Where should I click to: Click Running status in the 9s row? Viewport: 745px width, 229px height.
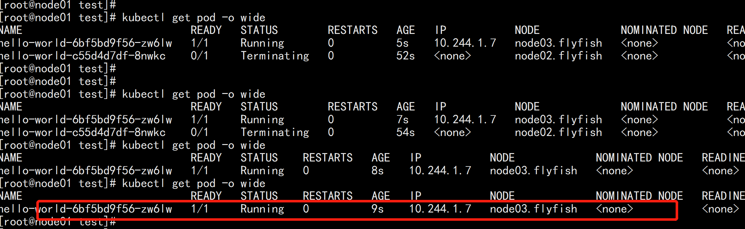[x=262, y=209]
